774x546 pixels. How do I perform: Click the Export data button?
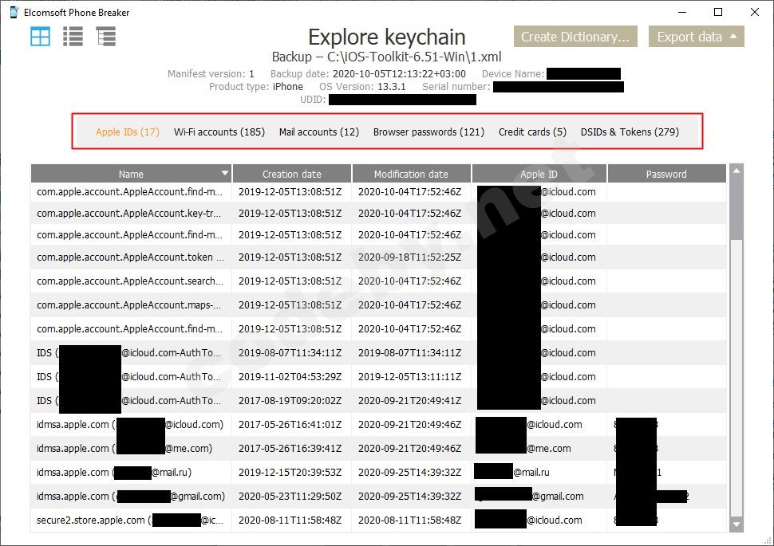(688, 37)
